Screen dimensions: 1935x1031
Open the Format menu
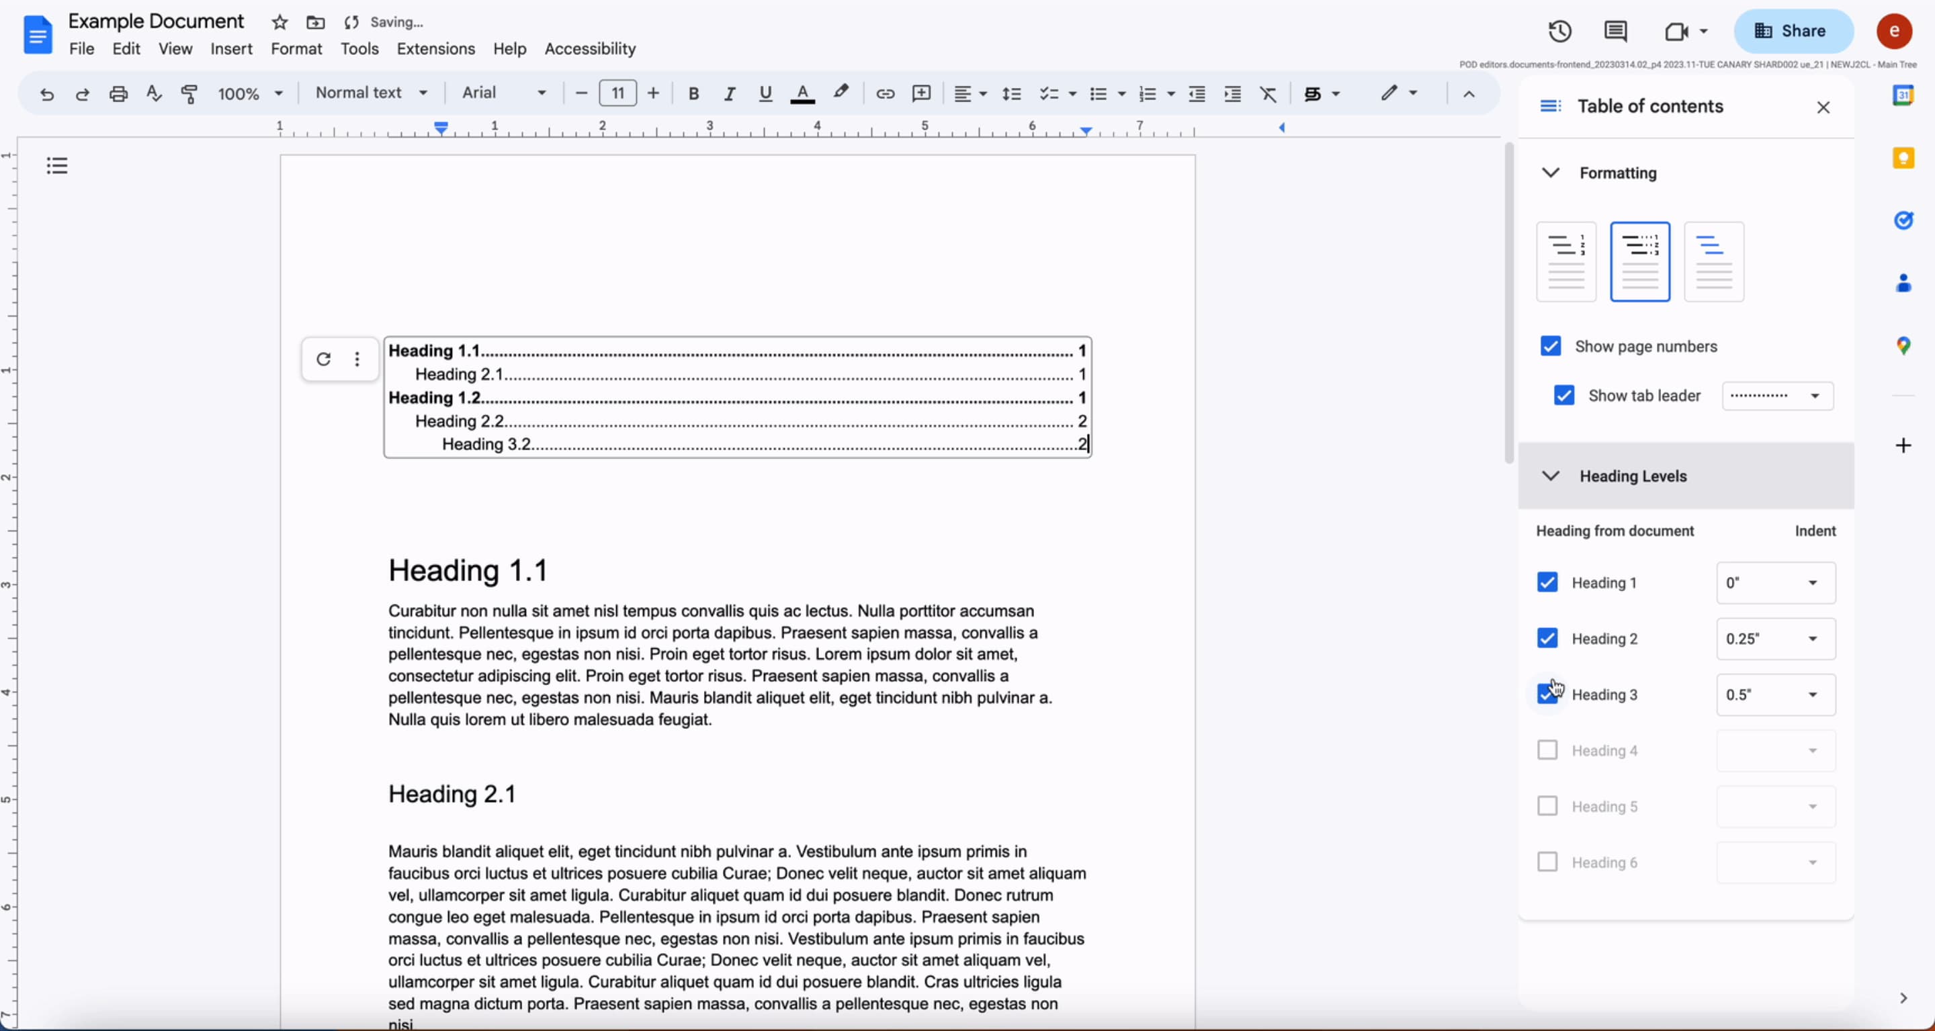pos(296,49)
